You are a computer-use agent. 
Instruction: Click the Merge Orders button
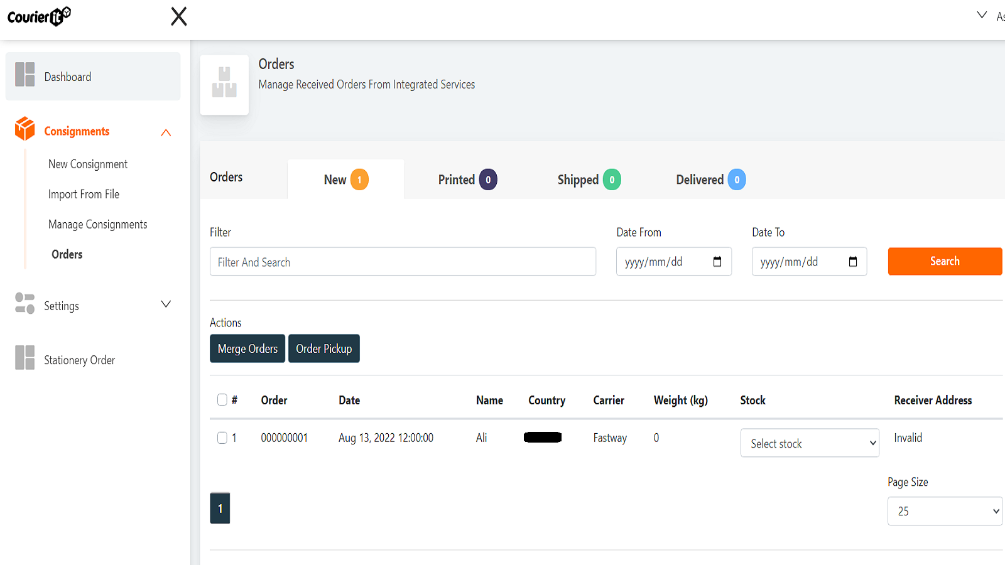point(247,348)
